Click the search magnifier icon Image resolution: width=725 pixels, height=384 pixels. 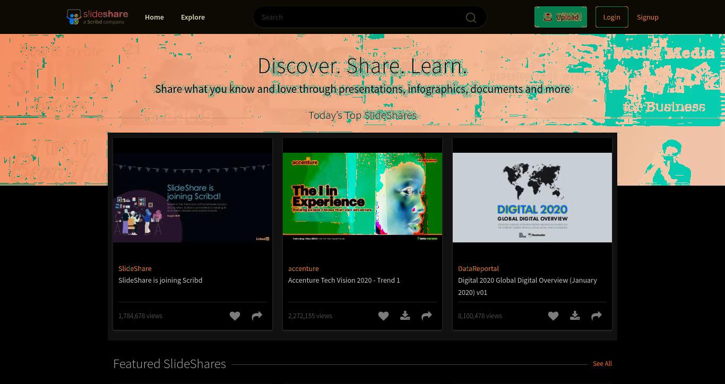click(471, 18)
